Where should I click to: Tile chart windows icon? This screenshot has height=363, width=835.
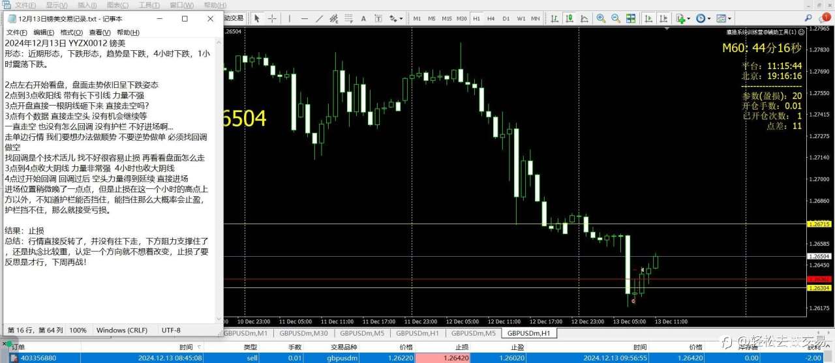[x=631, y=19]
